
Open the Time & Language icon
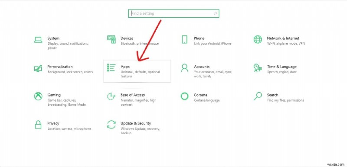click(258, 68)
